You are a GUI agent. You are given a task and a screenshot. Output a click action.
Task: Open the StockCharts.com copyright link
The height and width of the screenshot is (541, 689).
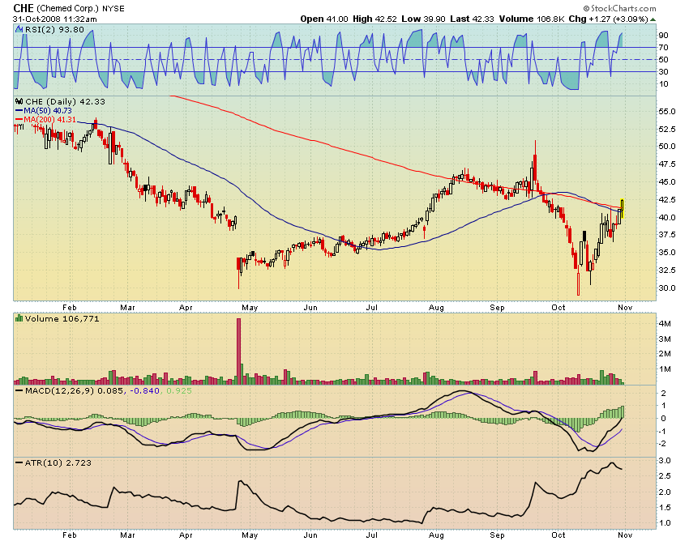pos(619,8)
